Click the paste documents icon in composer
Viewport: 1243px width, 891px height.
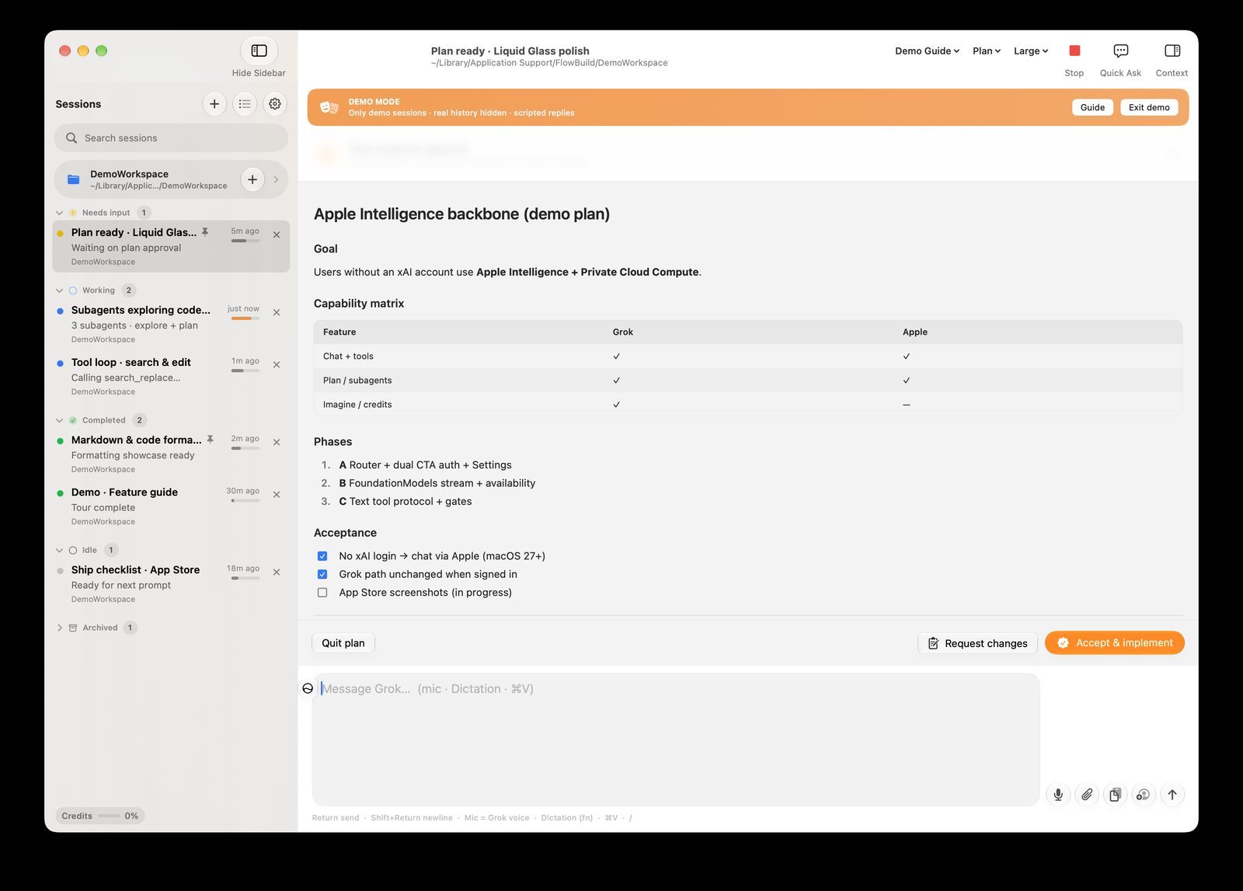pos(1115,795)
